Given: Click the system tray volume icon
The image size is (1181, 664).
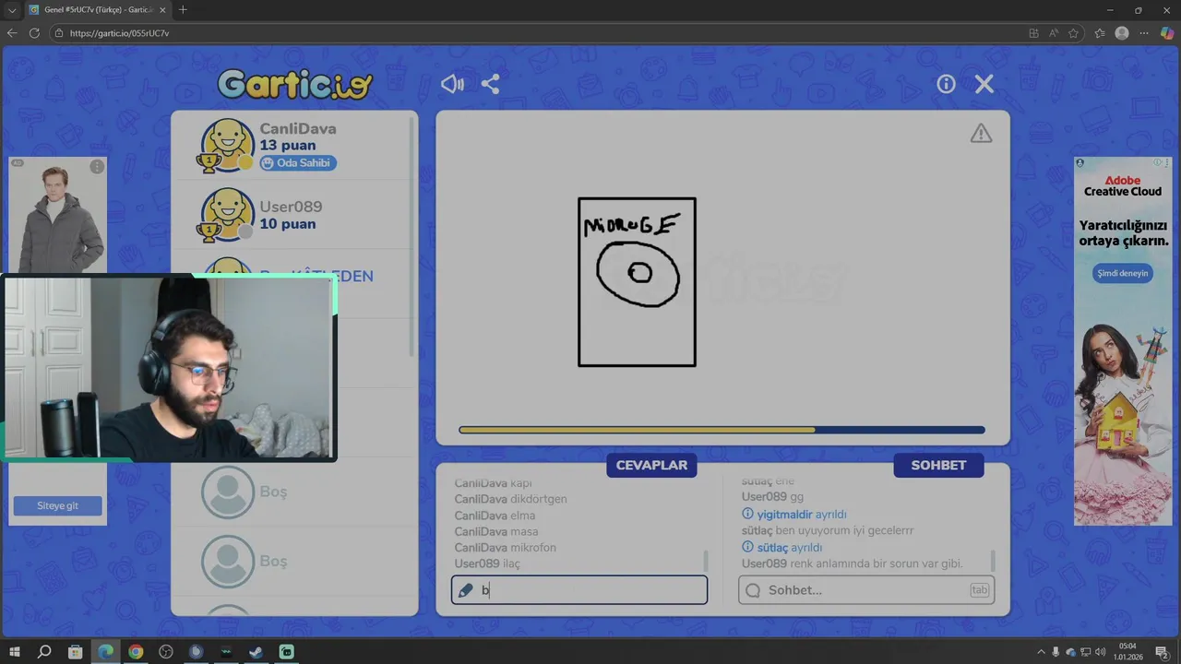Looking at the screenshot, I should [x=1101, y=652].
